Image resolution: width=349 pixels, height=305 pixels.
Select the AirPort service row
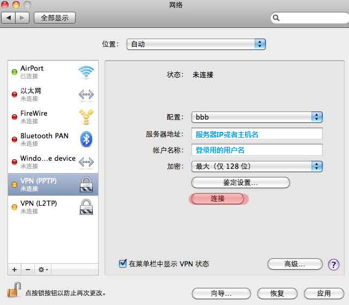pos(53,72)
